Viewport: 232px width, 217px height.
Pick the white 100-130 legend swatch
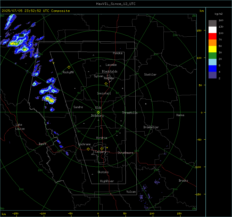(x=212, y=30)
